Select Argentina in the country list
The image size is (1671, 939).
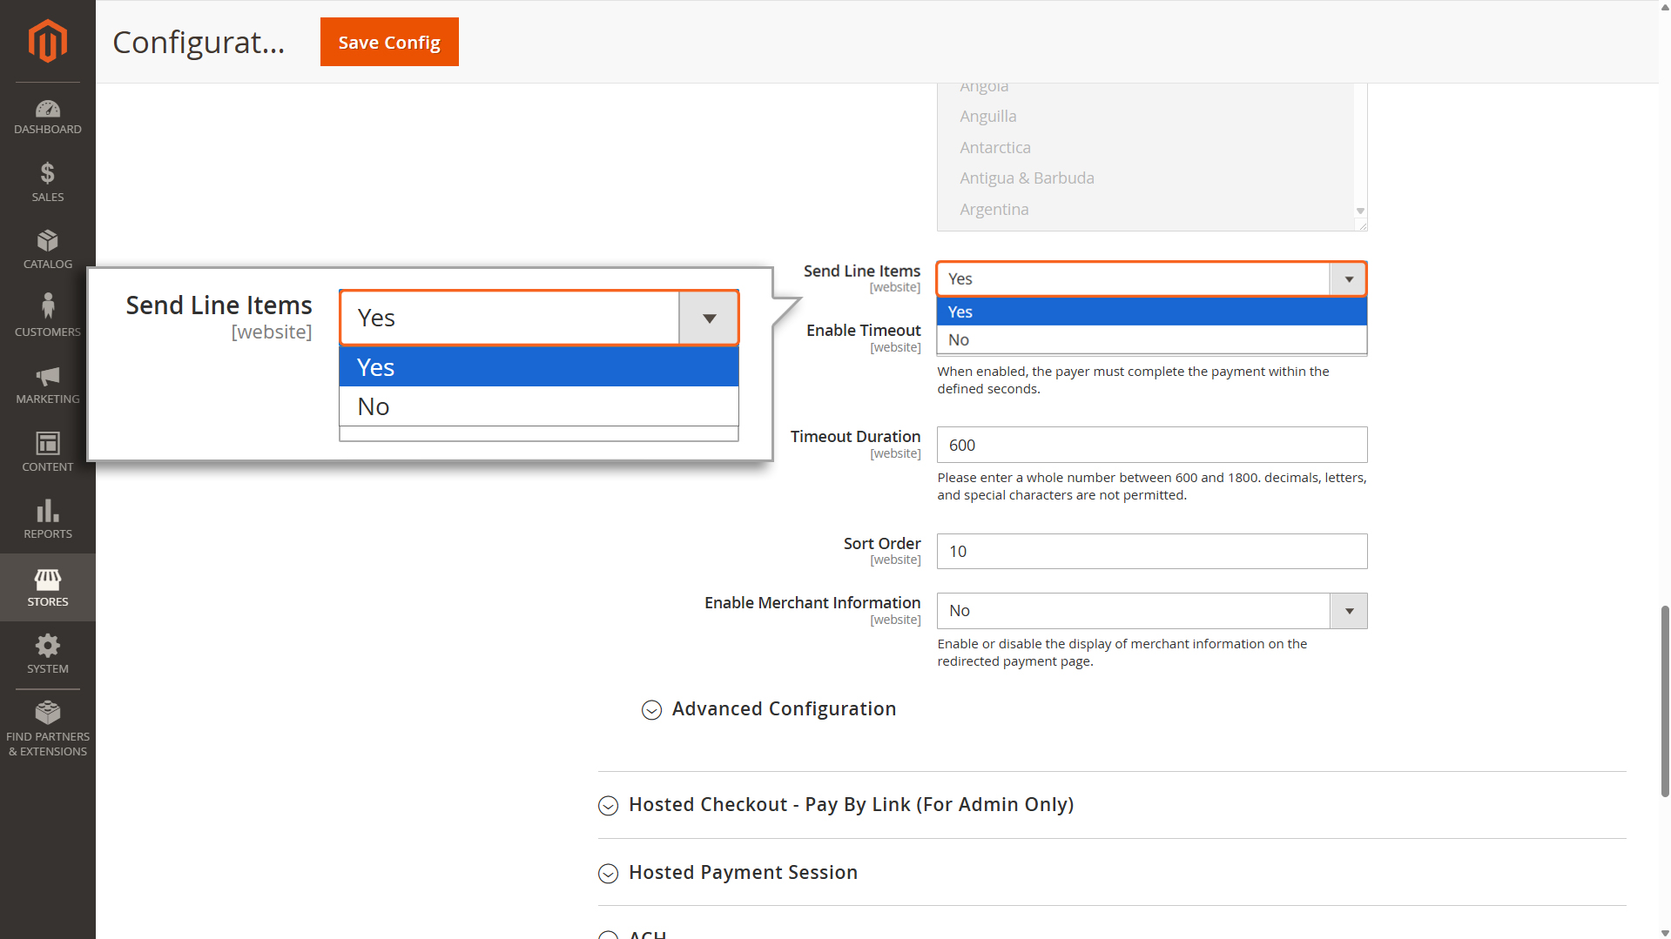(x=994, y=210)
